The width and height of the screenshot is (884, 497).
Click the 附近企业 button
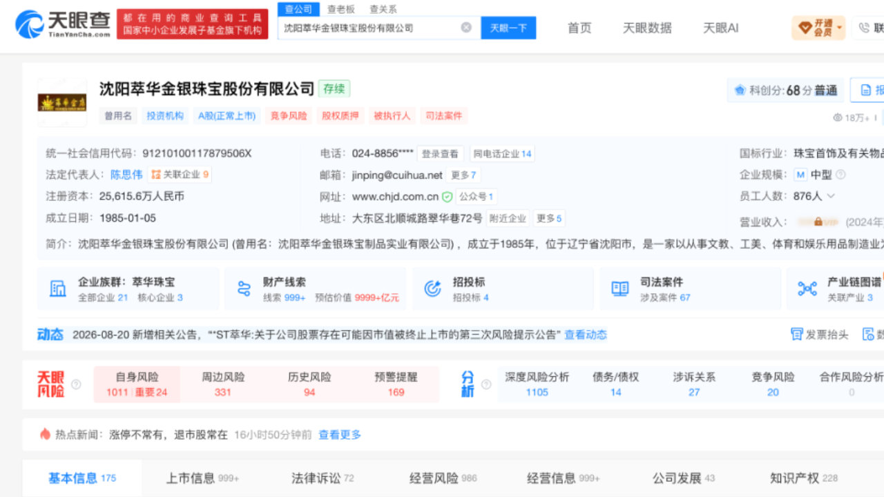click(x=508, y=218)
